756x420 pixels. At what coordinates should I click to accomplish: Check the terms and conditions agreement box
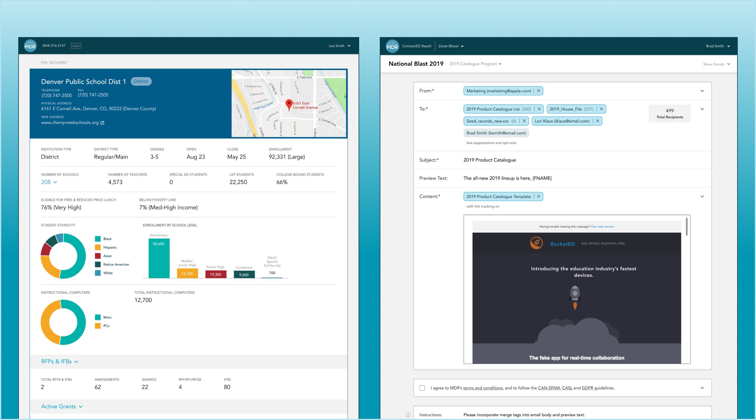pyautogui.click(x=422, y=388)
